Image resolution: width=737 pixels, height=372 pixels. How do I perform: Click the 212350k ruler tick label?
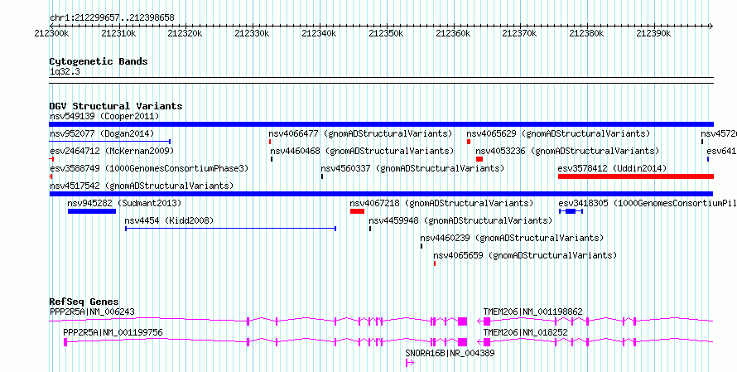point(387,33)
